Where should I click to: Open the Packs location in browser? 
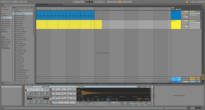[x=5, y=37]
